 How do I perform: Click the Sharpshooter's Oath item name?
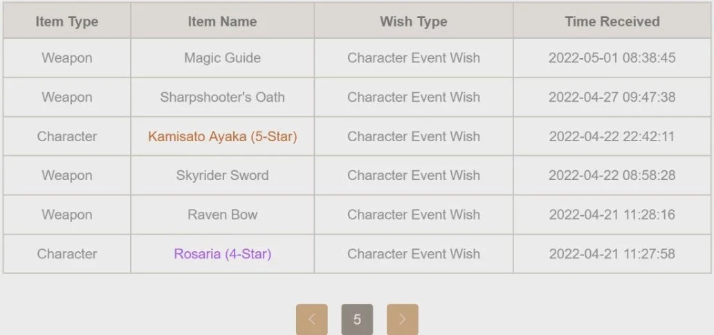pos(222,97)
